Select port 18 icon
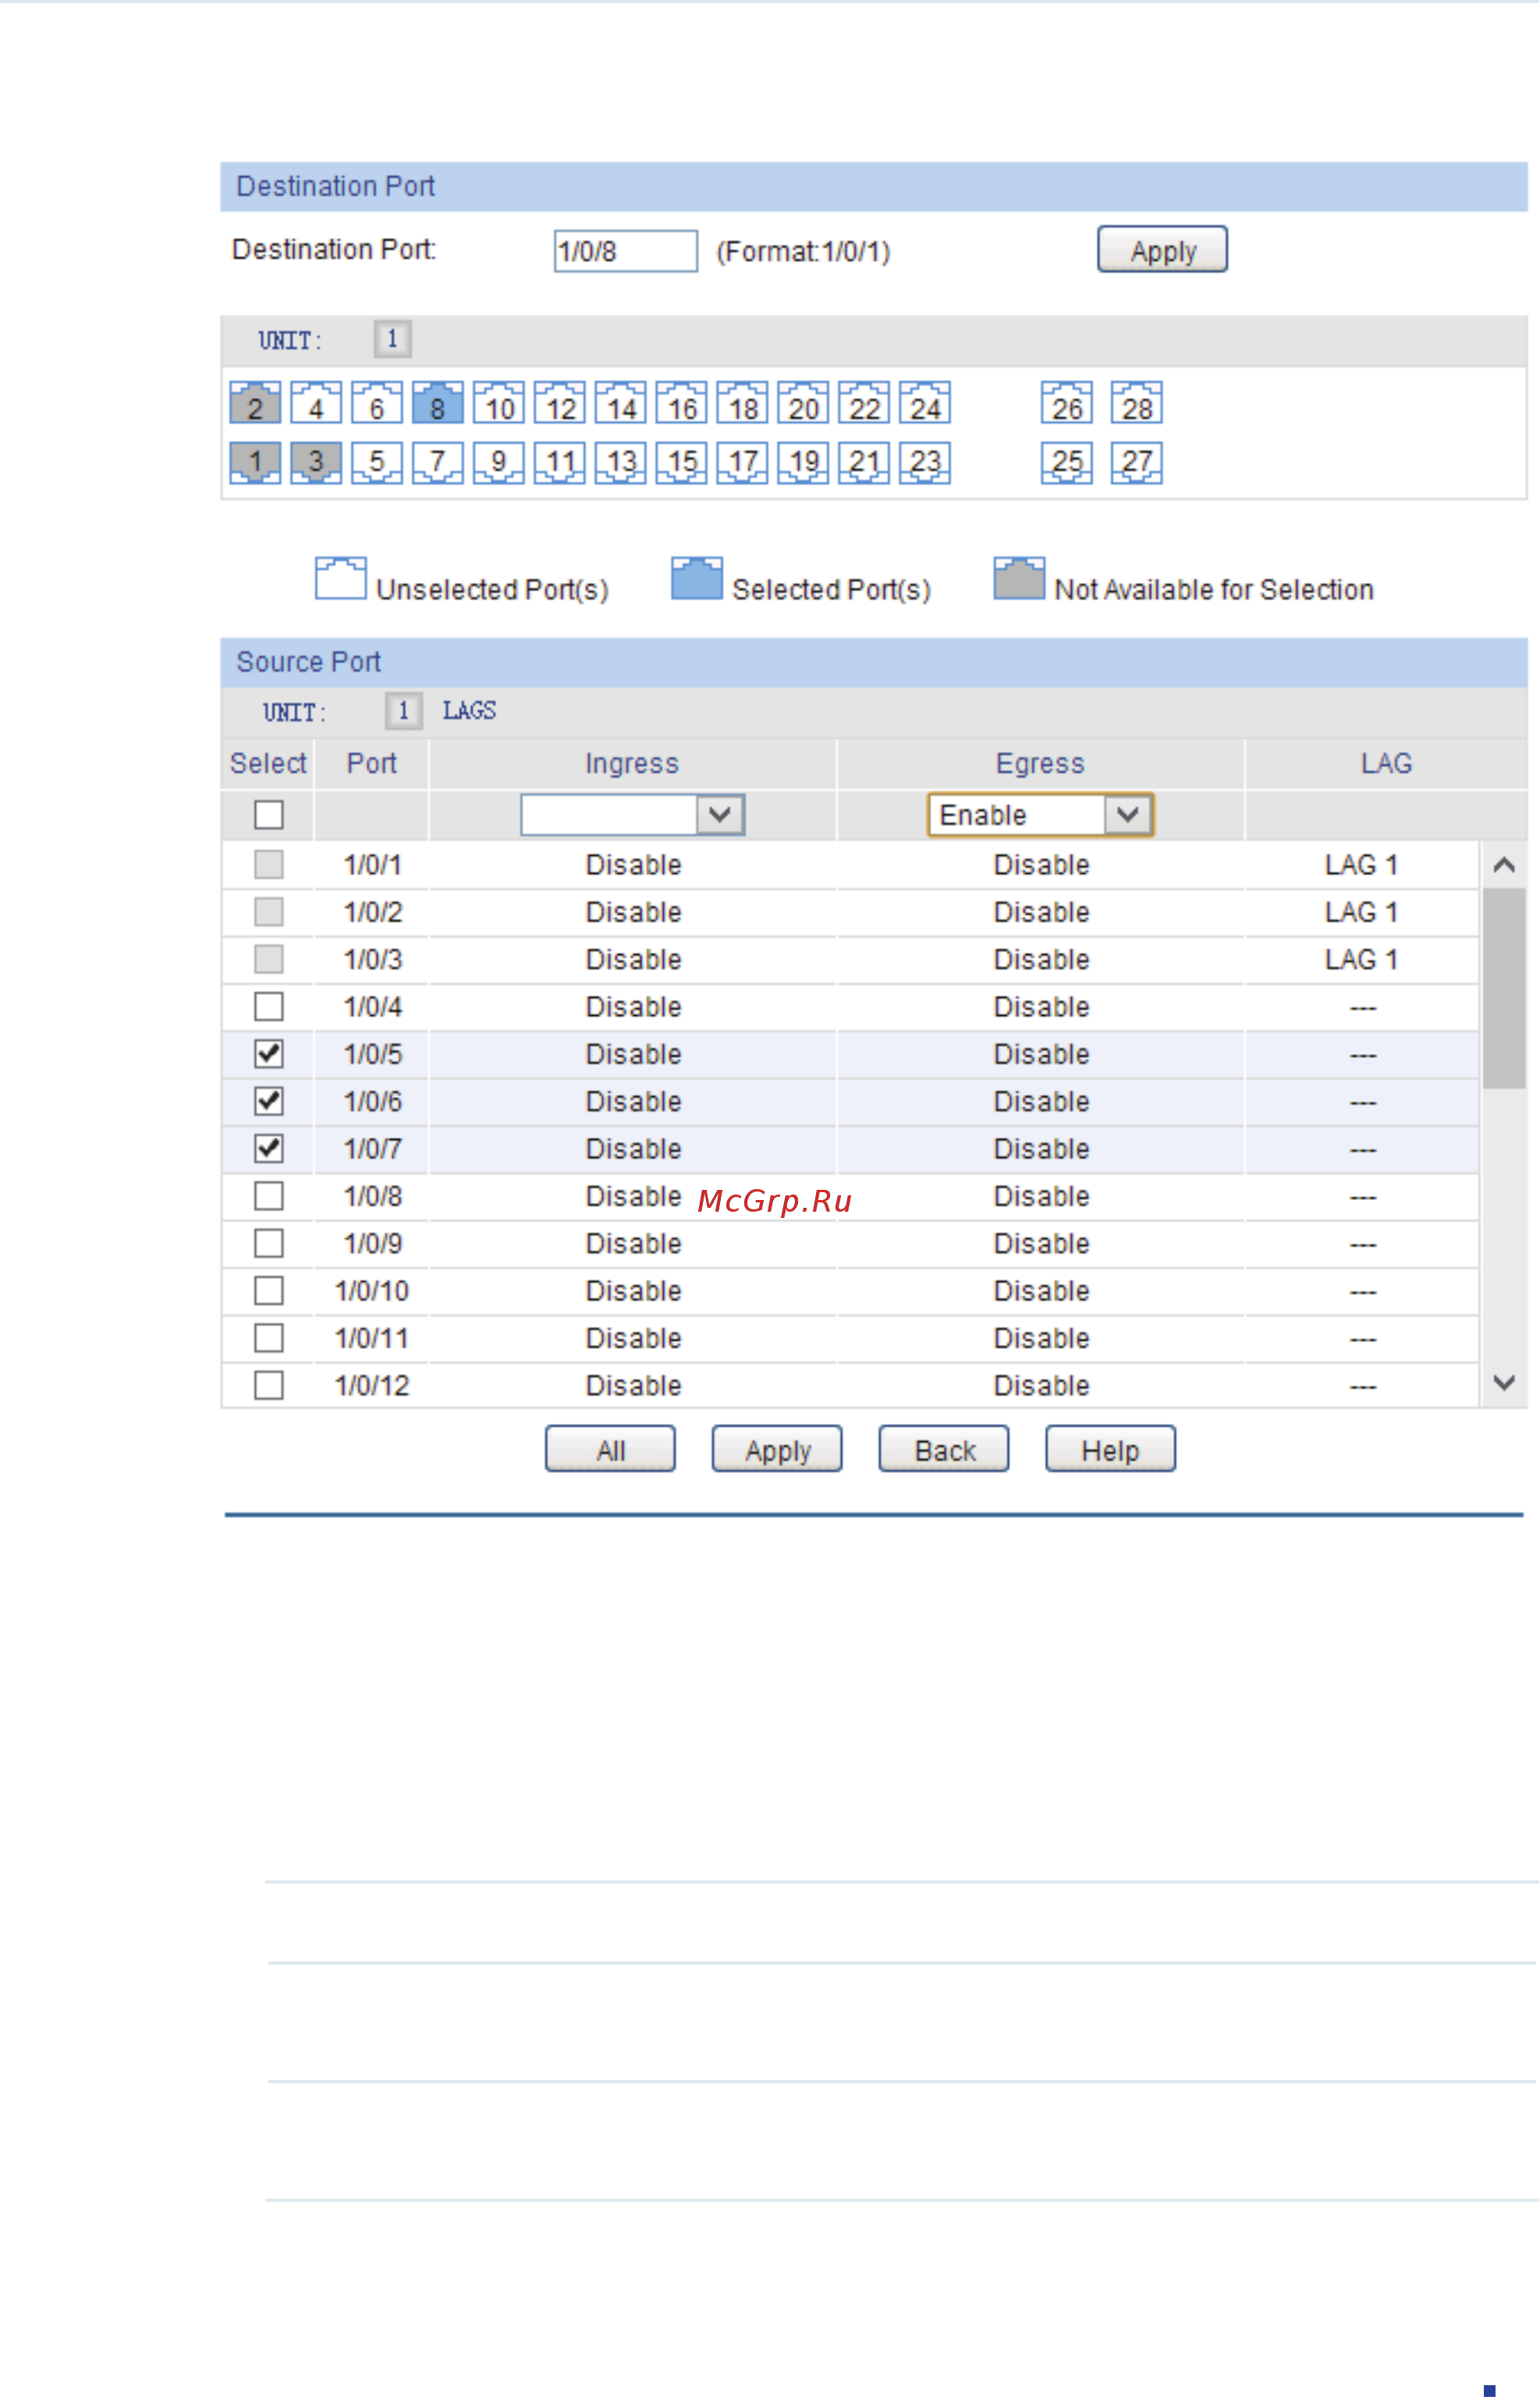The image size is (1540, 2400). (x=743, y=403)
